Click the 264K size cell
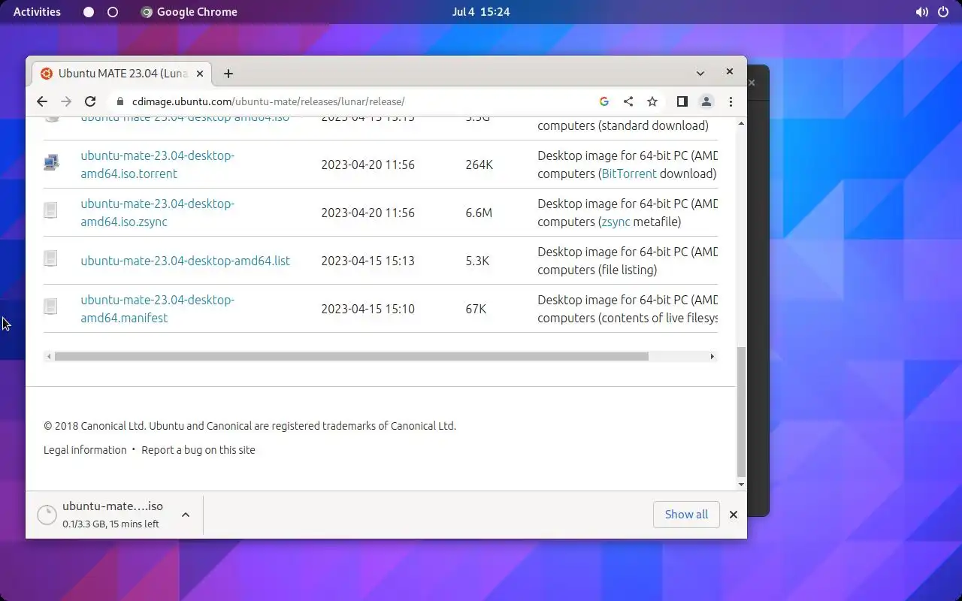This screenshot has height=601, width=962. pos(479,165)
